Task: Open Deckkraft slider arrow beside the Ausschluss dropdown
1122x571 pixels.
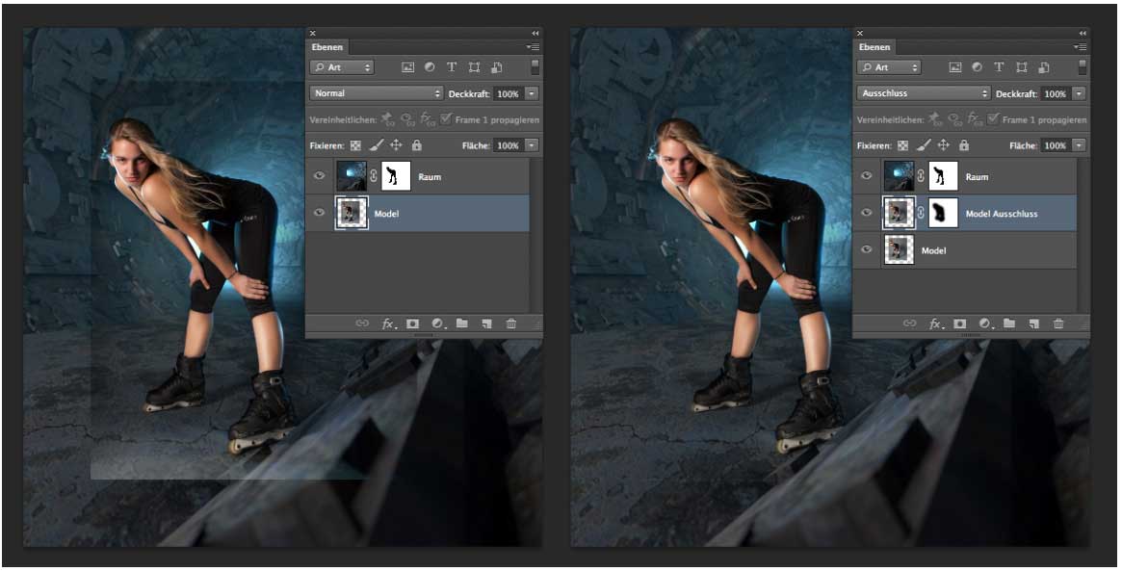Action: (1078, 93)
